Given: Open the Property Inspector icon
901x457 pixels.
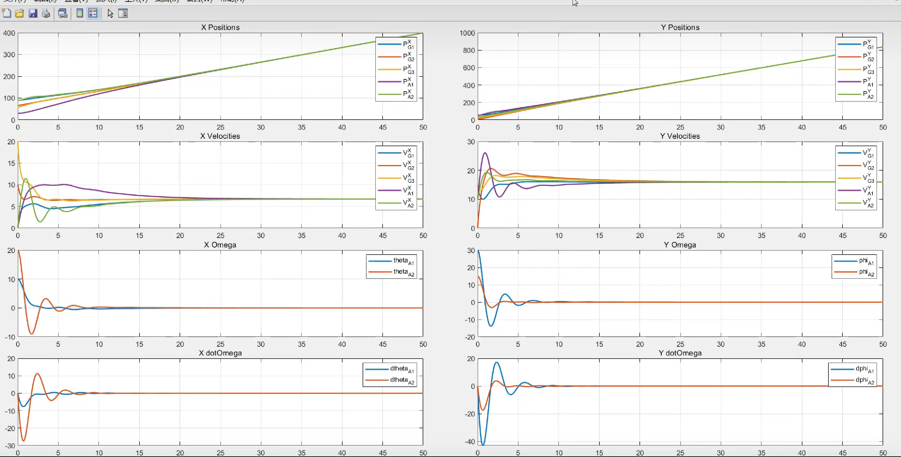Looking at the screenshot, I should click(123, 14).
